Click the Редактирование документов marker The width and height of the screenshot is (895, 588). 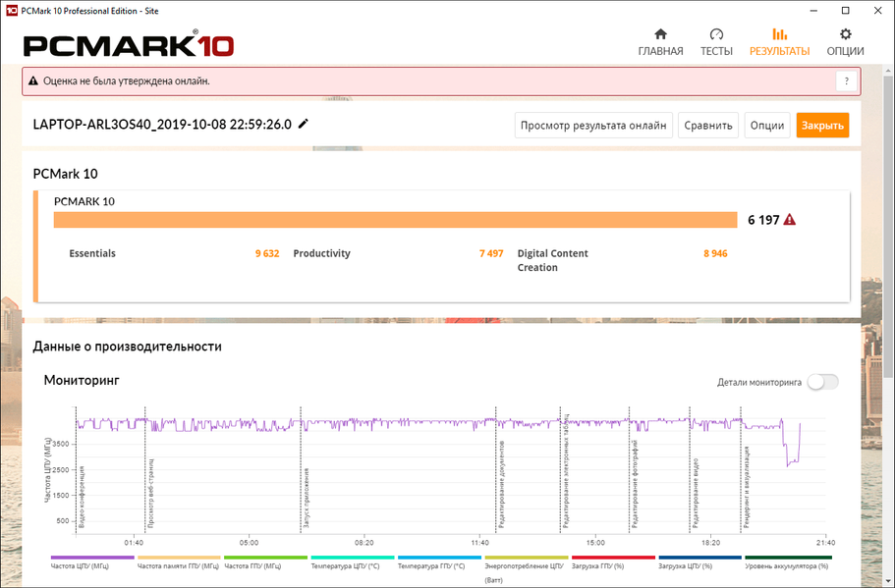click(502, 484)
